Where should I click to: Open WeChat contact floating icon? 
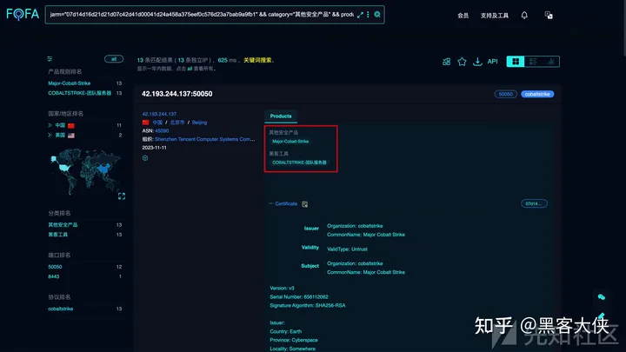tap(602, 297)
